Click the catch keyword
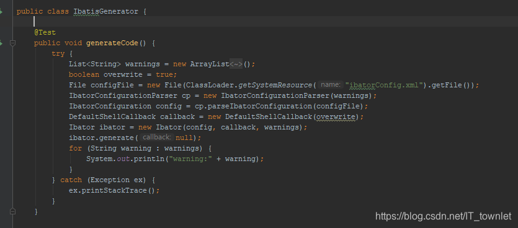This screenshot has width=518, height=228. 71,180
